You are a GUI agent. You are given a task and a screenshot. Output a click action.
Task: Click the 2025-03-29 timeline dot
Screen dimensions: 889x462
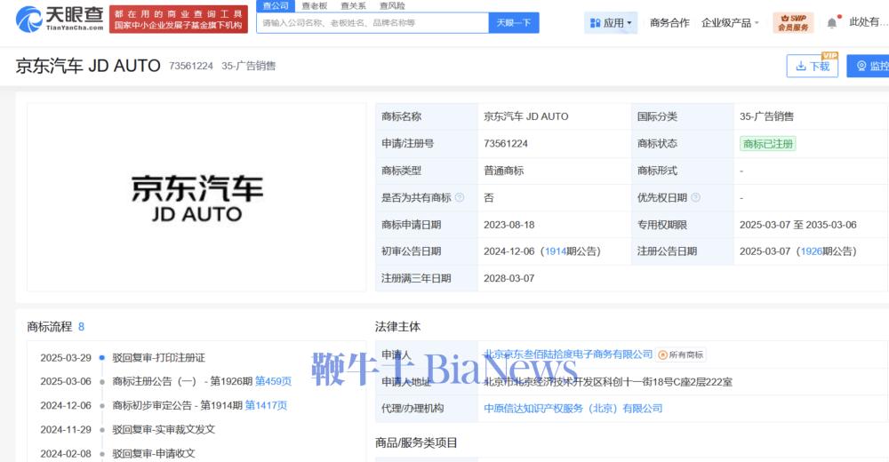[102, 358]
